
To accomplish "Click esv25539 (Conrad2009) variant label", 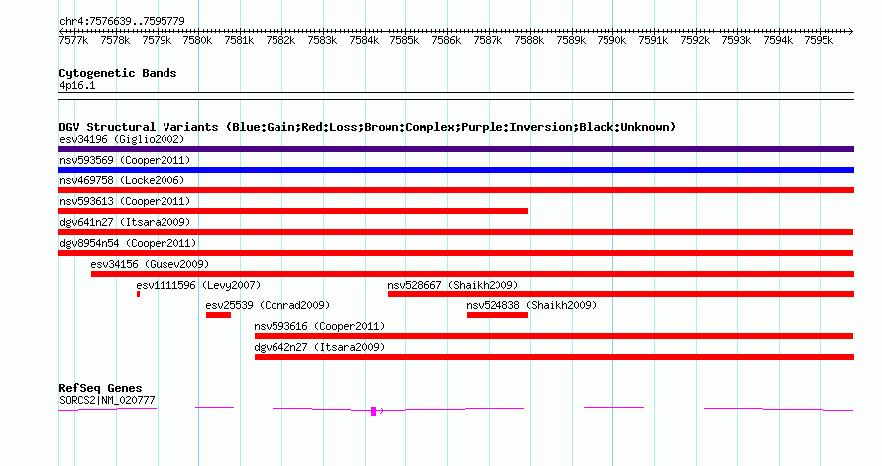I will [268, 305].
